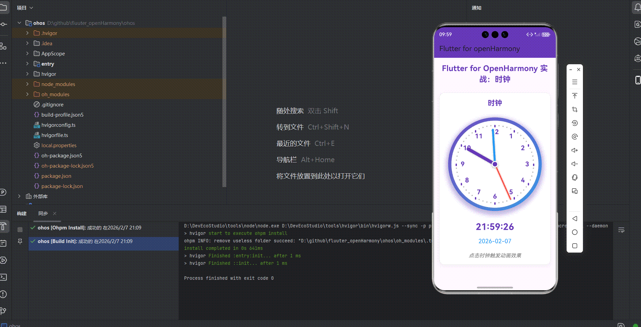Screen dimensions: 641x327
Task: Increase emulator volume
Action: point(575,150)
